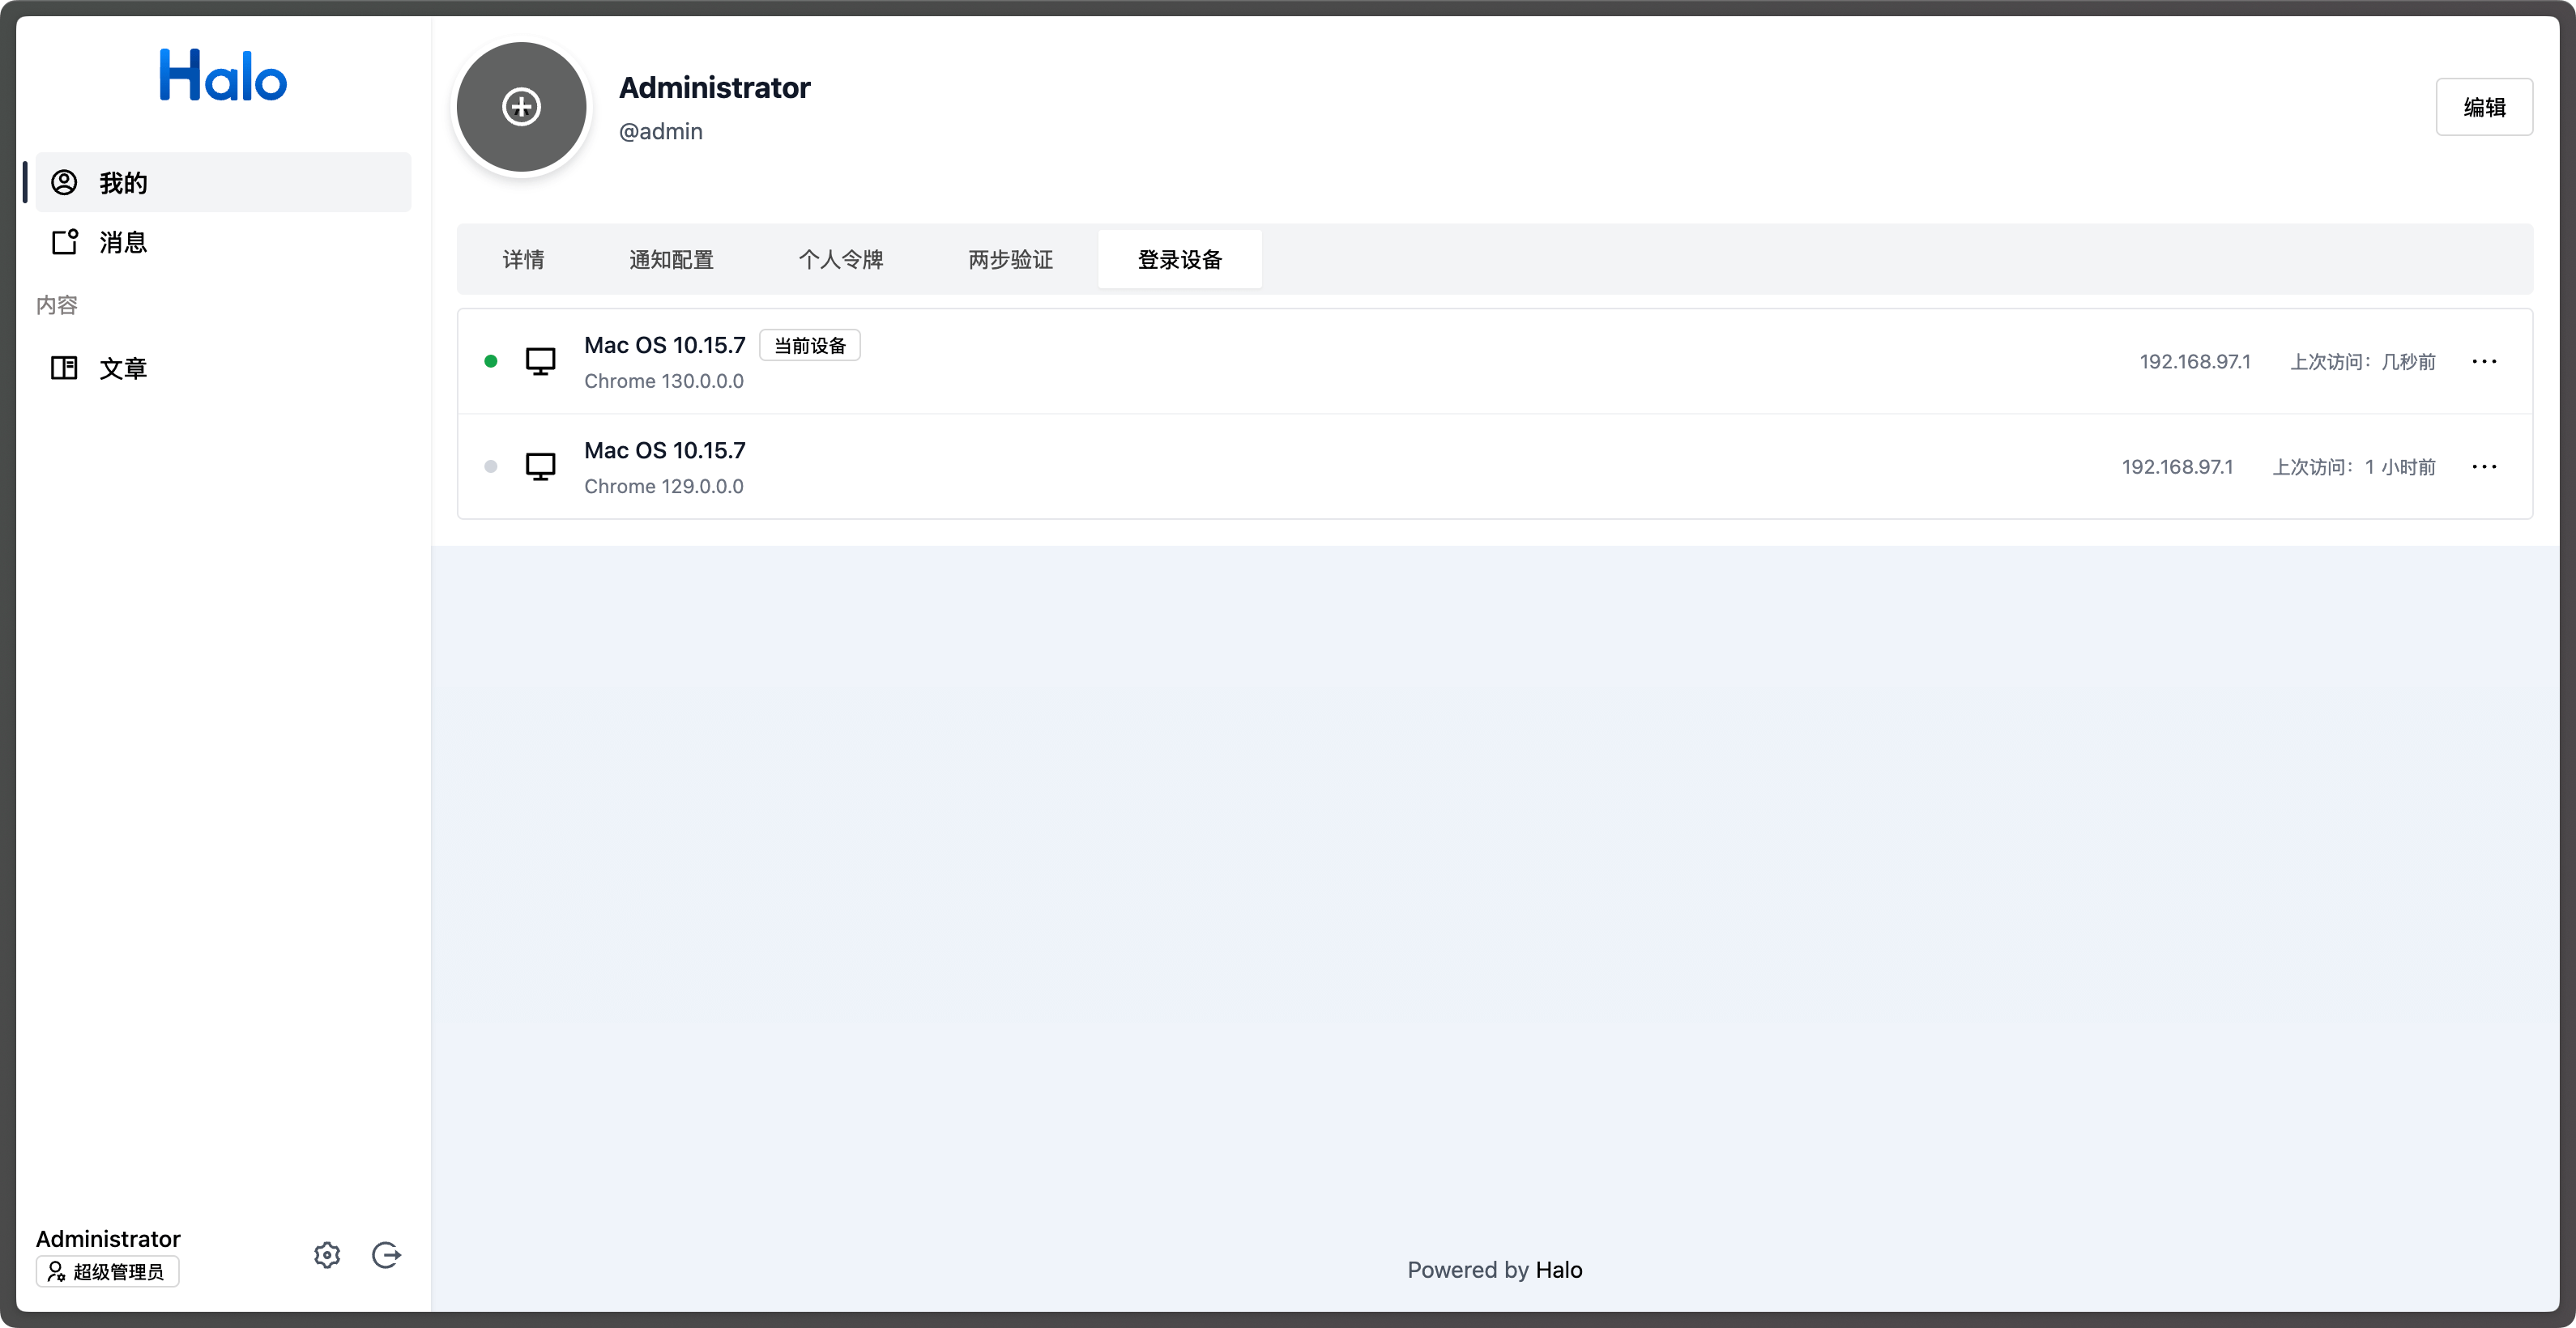Switch to the 详情 tab
The height and width of the screenshot is (1328, 2576).
click(523, 260)
